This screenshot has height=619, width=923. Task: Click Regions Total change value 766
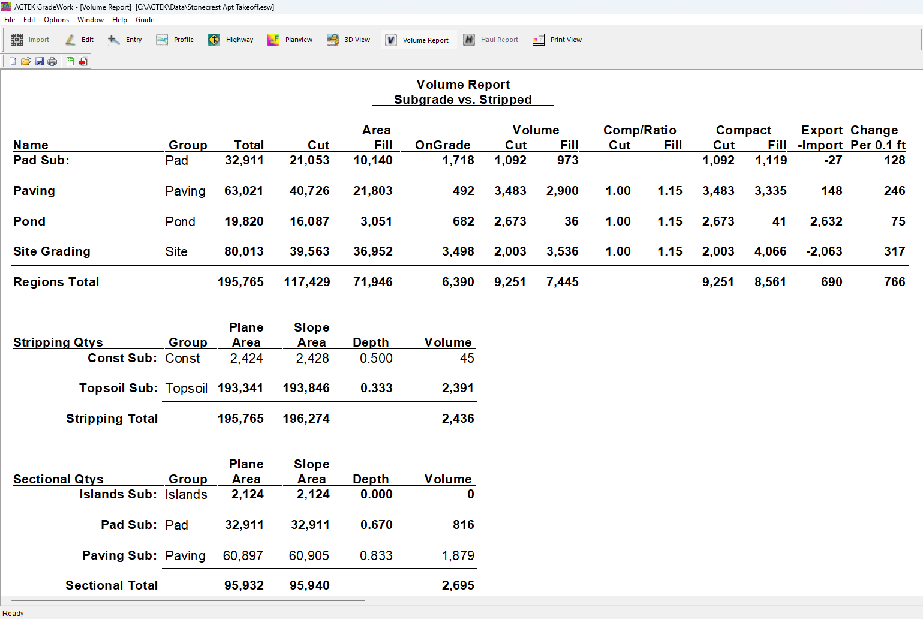point(894,282)
